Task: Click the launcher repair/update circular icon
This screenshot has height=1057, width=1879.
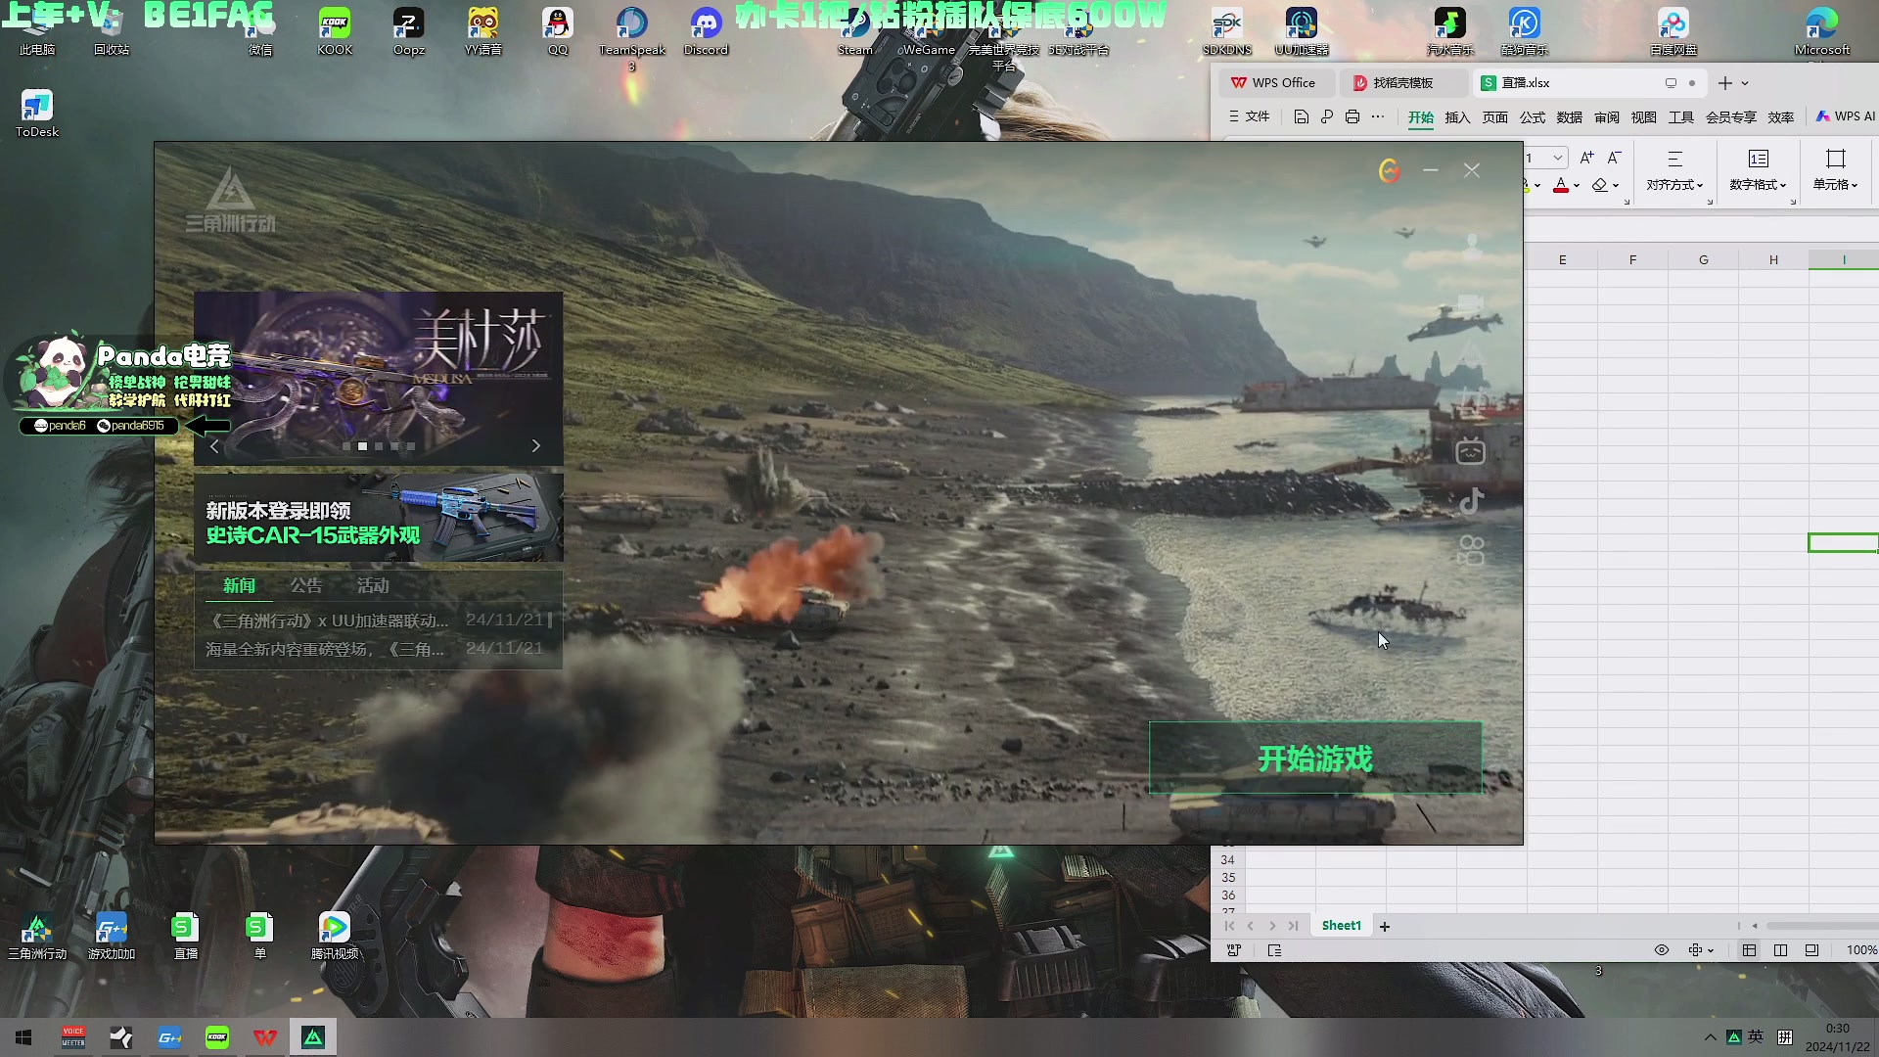Action: click(x=1389, y=171)
